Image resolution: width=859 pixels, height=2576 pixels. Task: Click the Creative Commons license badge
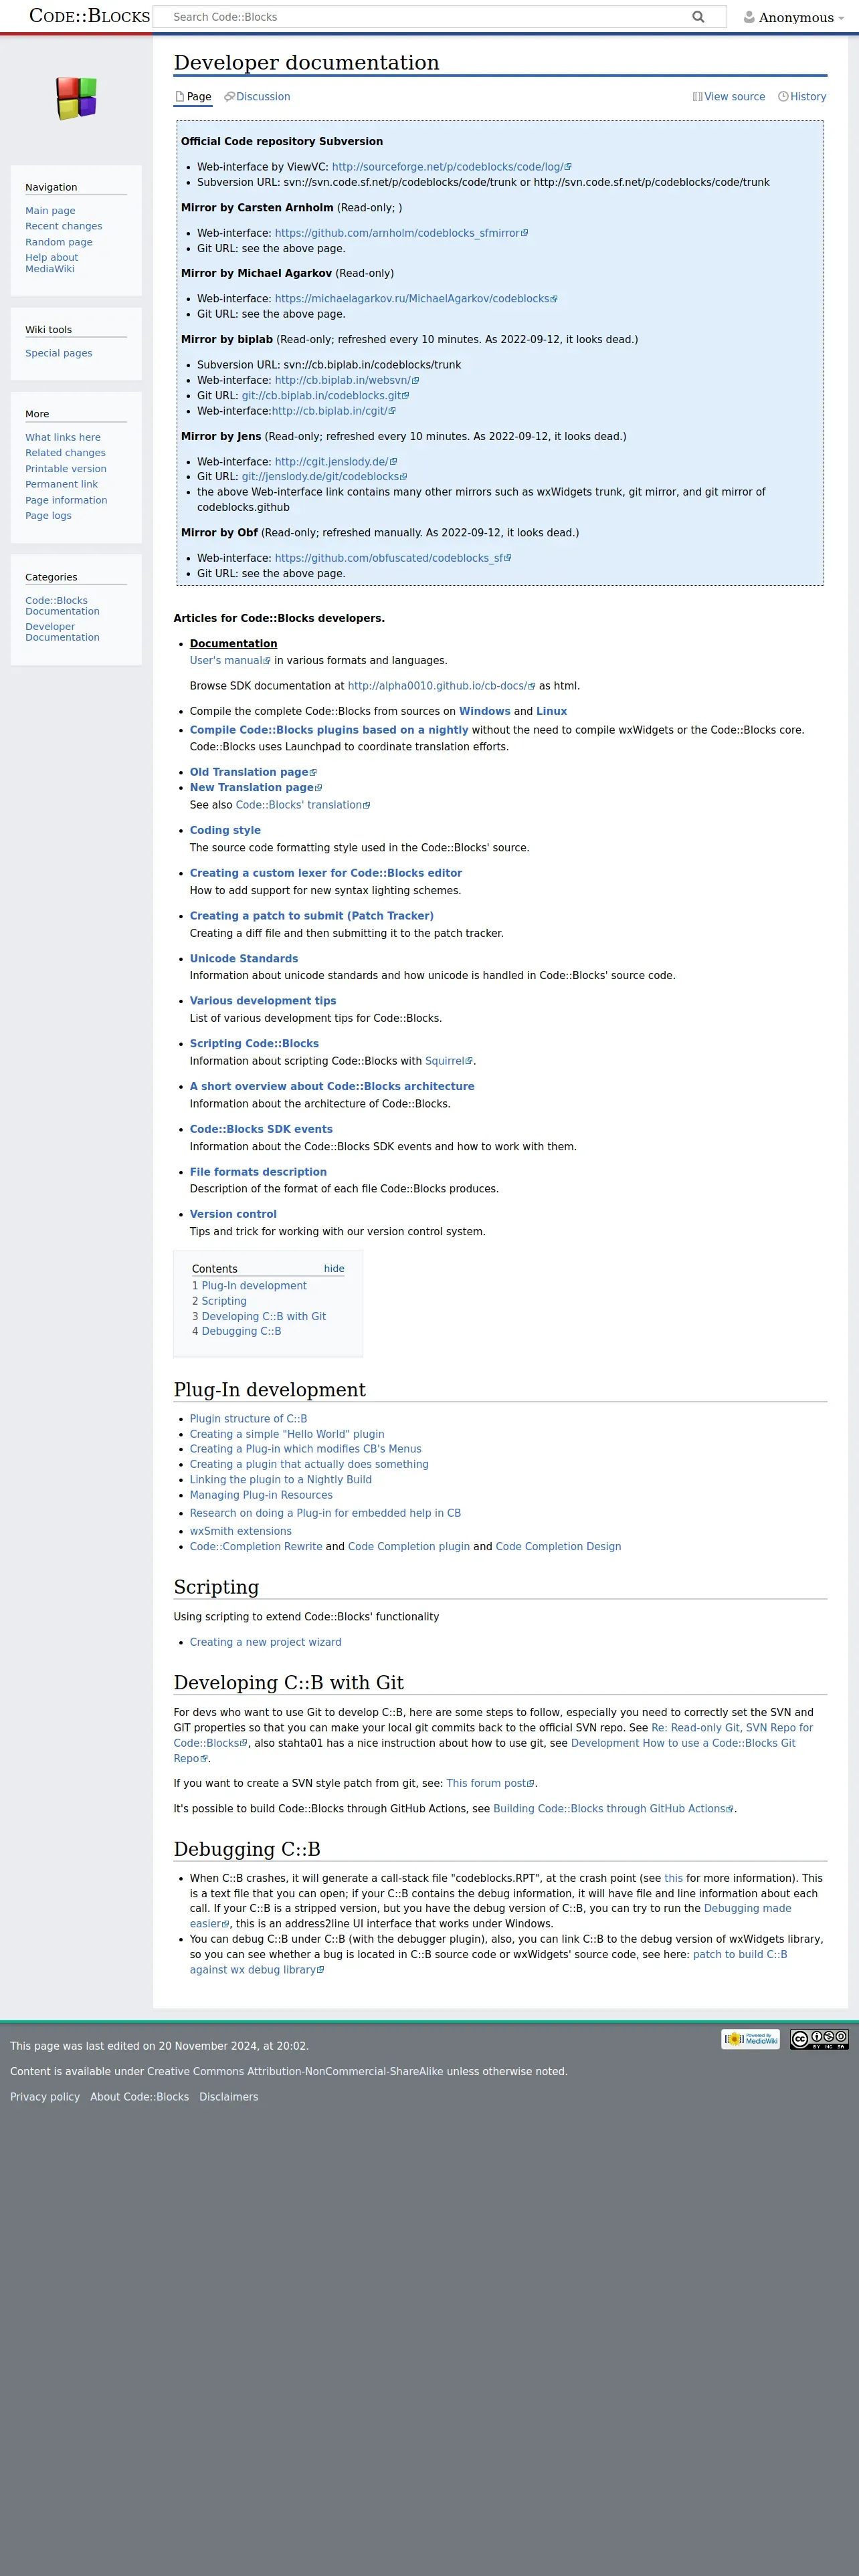[x=819, y=2038]
